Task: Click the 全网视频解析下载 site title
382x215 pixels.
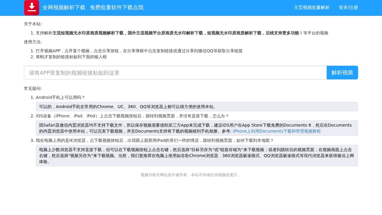Action: point(64,7)
